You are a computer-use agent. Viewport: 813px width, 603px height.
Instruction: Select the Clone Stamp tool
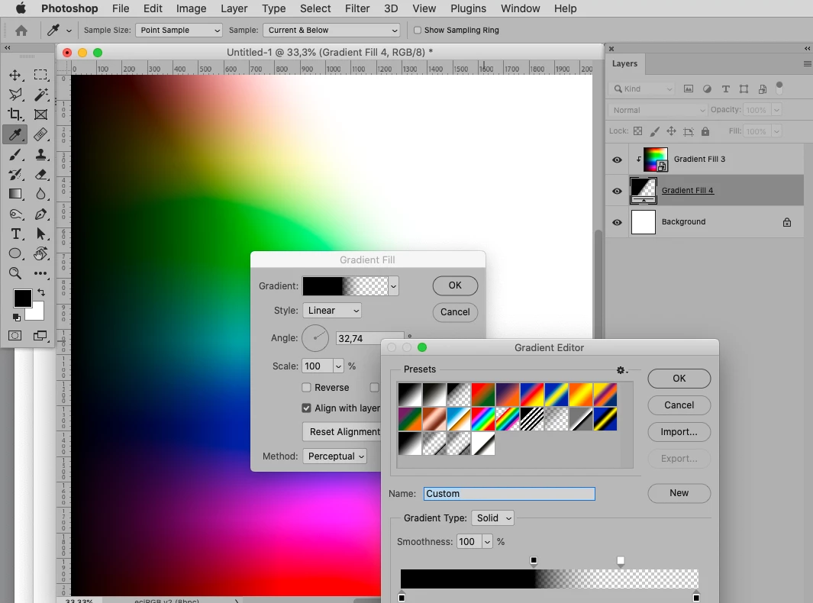pos(41,154)
